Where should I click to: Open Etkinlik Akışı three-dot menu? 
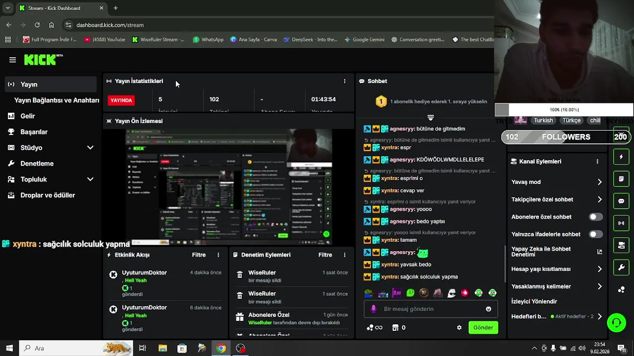point(218,255)
